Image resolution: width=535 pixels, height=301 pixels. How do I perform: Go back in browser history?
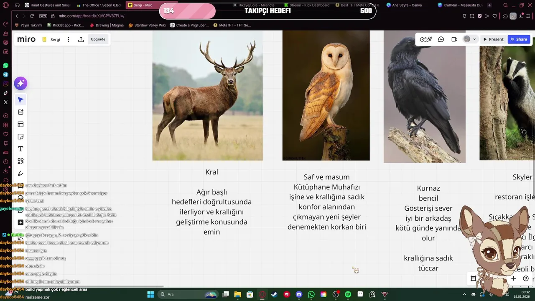pos(17,16)
